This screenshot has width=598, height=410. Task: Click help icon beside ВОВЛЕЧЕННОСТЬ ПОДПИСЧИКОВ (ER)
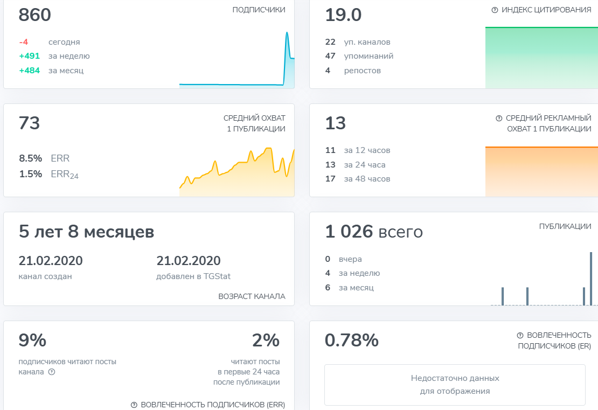tap(520, 335)
